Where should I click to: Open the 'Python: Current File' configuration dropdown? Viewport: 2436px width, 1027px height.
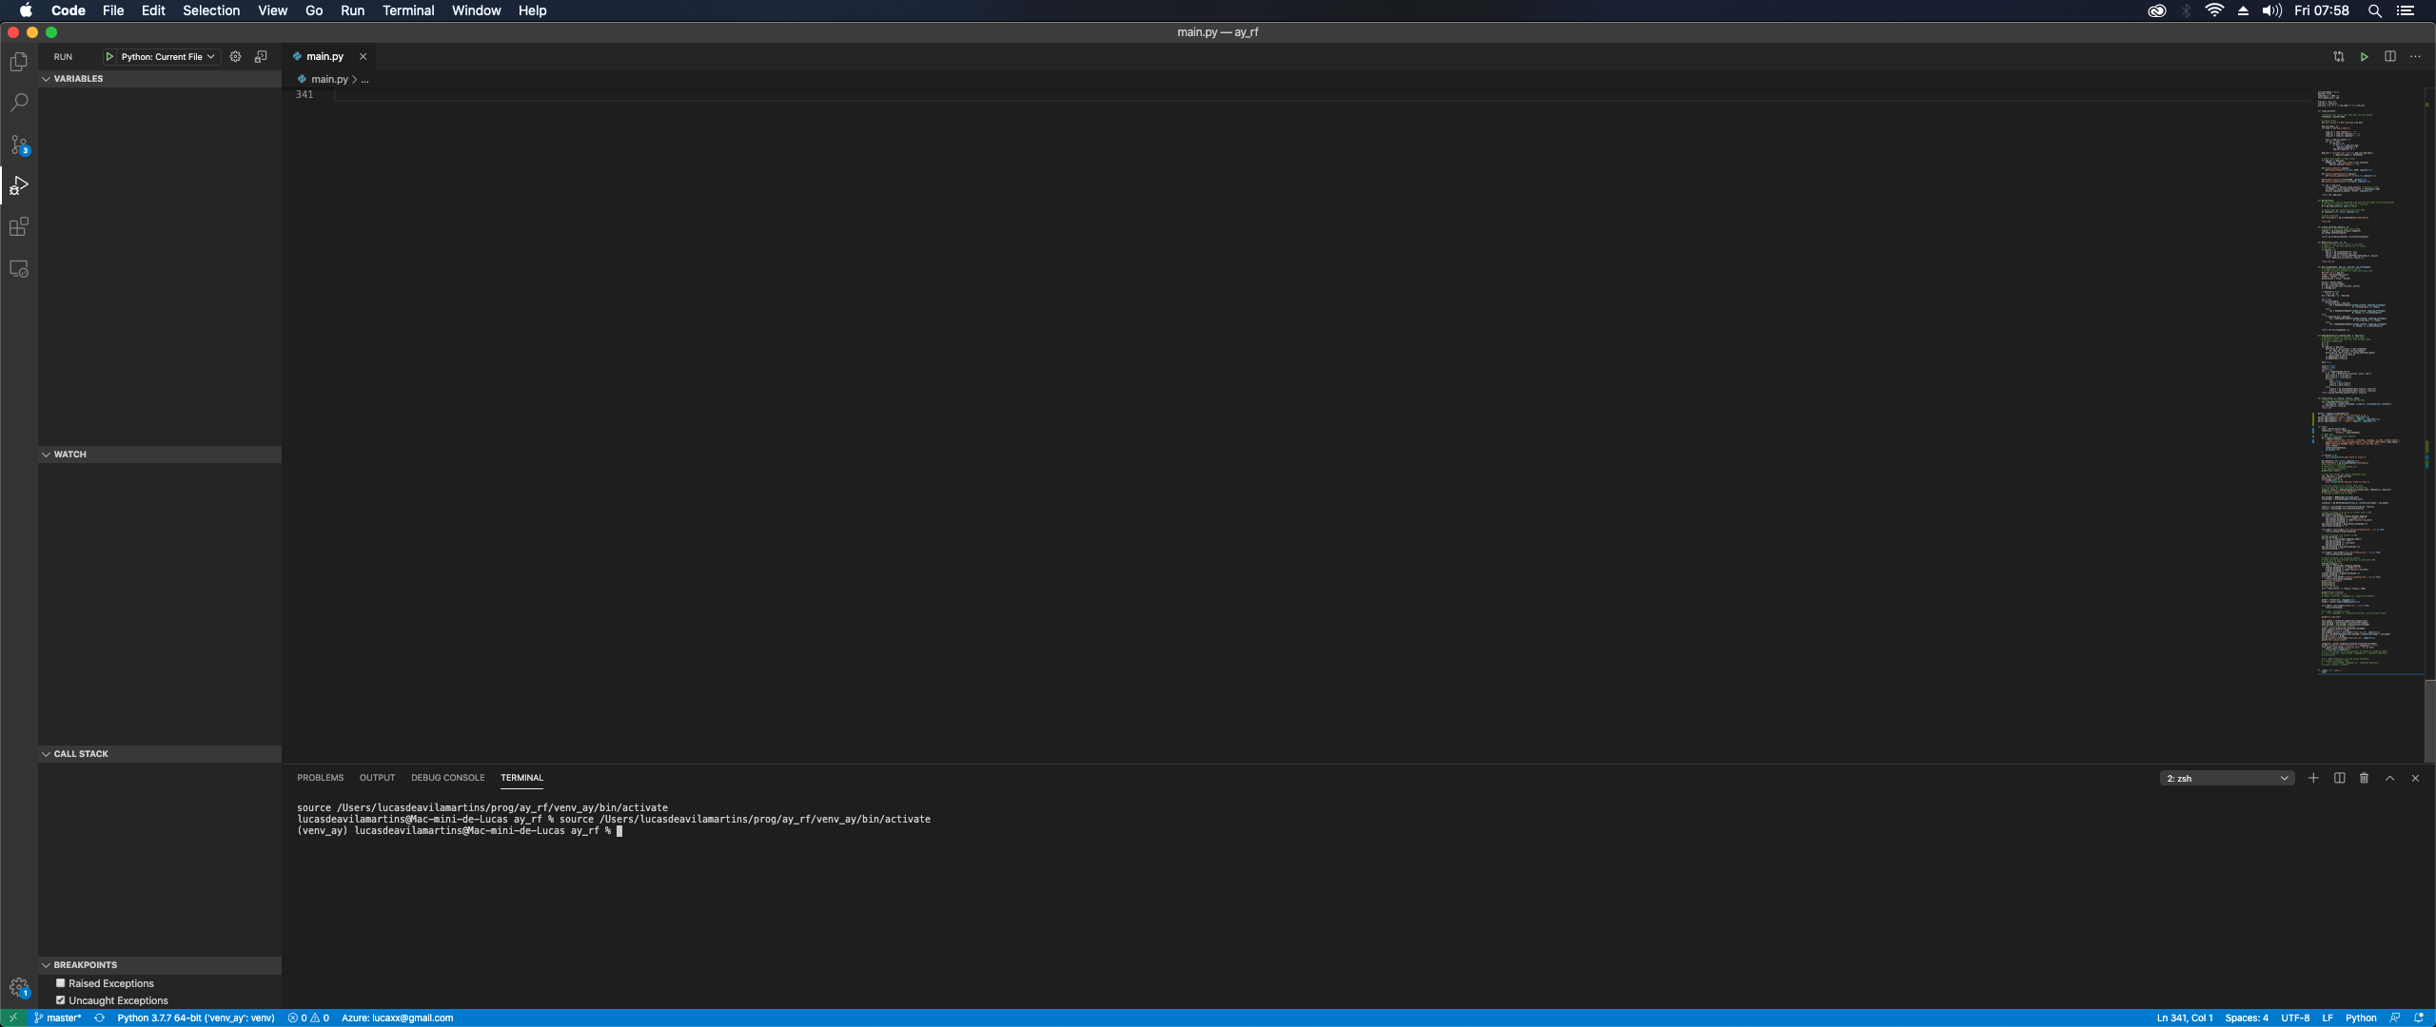pyautogui.click(x=162, y=56)
